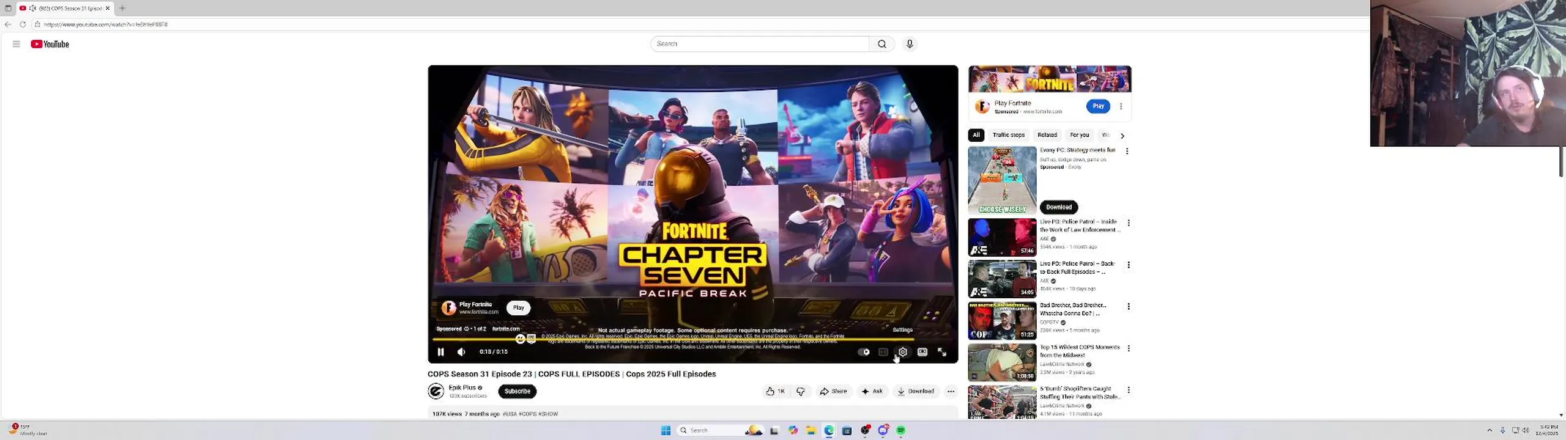Image resolution: width=1566 pixels, height=440 pixels.
Task: Open the Discord icon on the taskbar
Action: 883,431
